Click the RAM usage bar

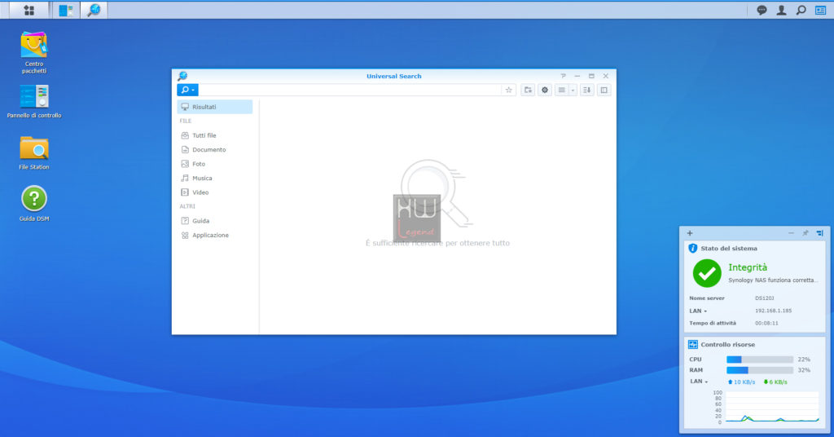coord(760,370)
